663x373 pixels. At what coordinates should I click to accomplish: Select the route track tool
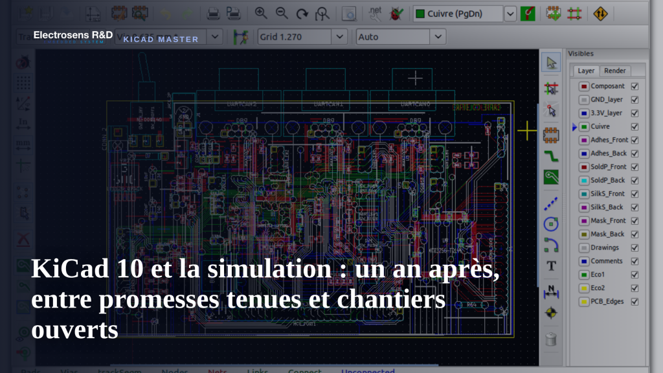tap(551, 157)
